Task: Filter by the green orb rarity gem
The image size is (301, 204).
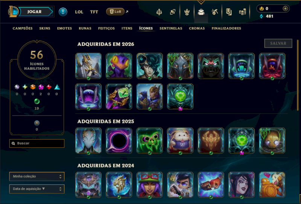Action: click(36, 101)
